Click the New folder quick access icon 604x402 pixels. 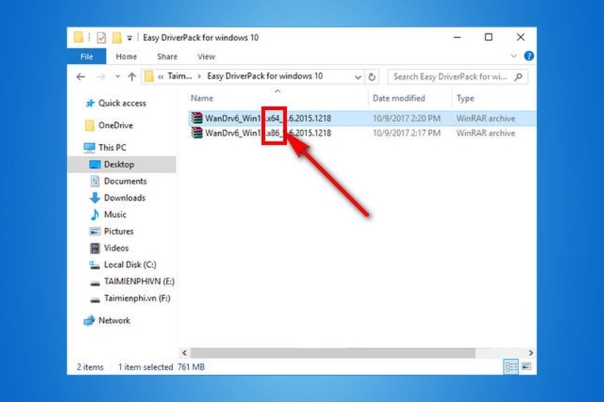(117, 38)
